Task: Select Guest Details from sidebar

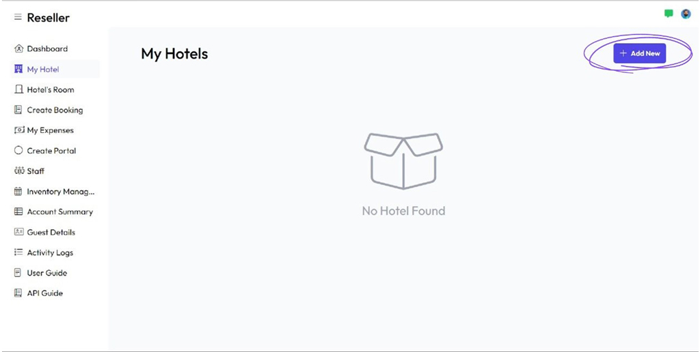Action: coord(51,233)
